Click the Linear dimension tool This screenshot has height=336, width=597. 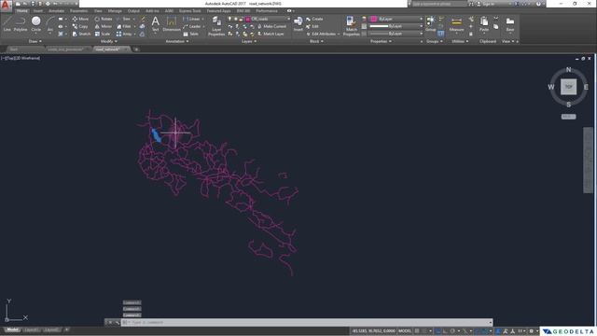click(191, 19)
